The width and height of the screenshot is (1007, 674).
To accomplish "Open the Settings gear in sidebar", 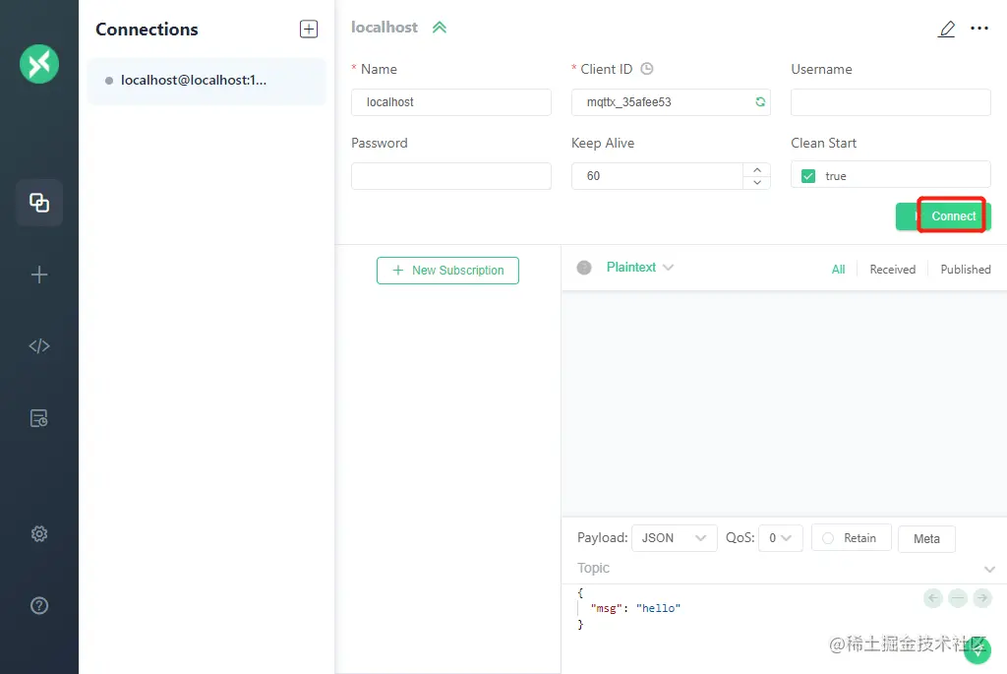I will click(x=39, y=534).
